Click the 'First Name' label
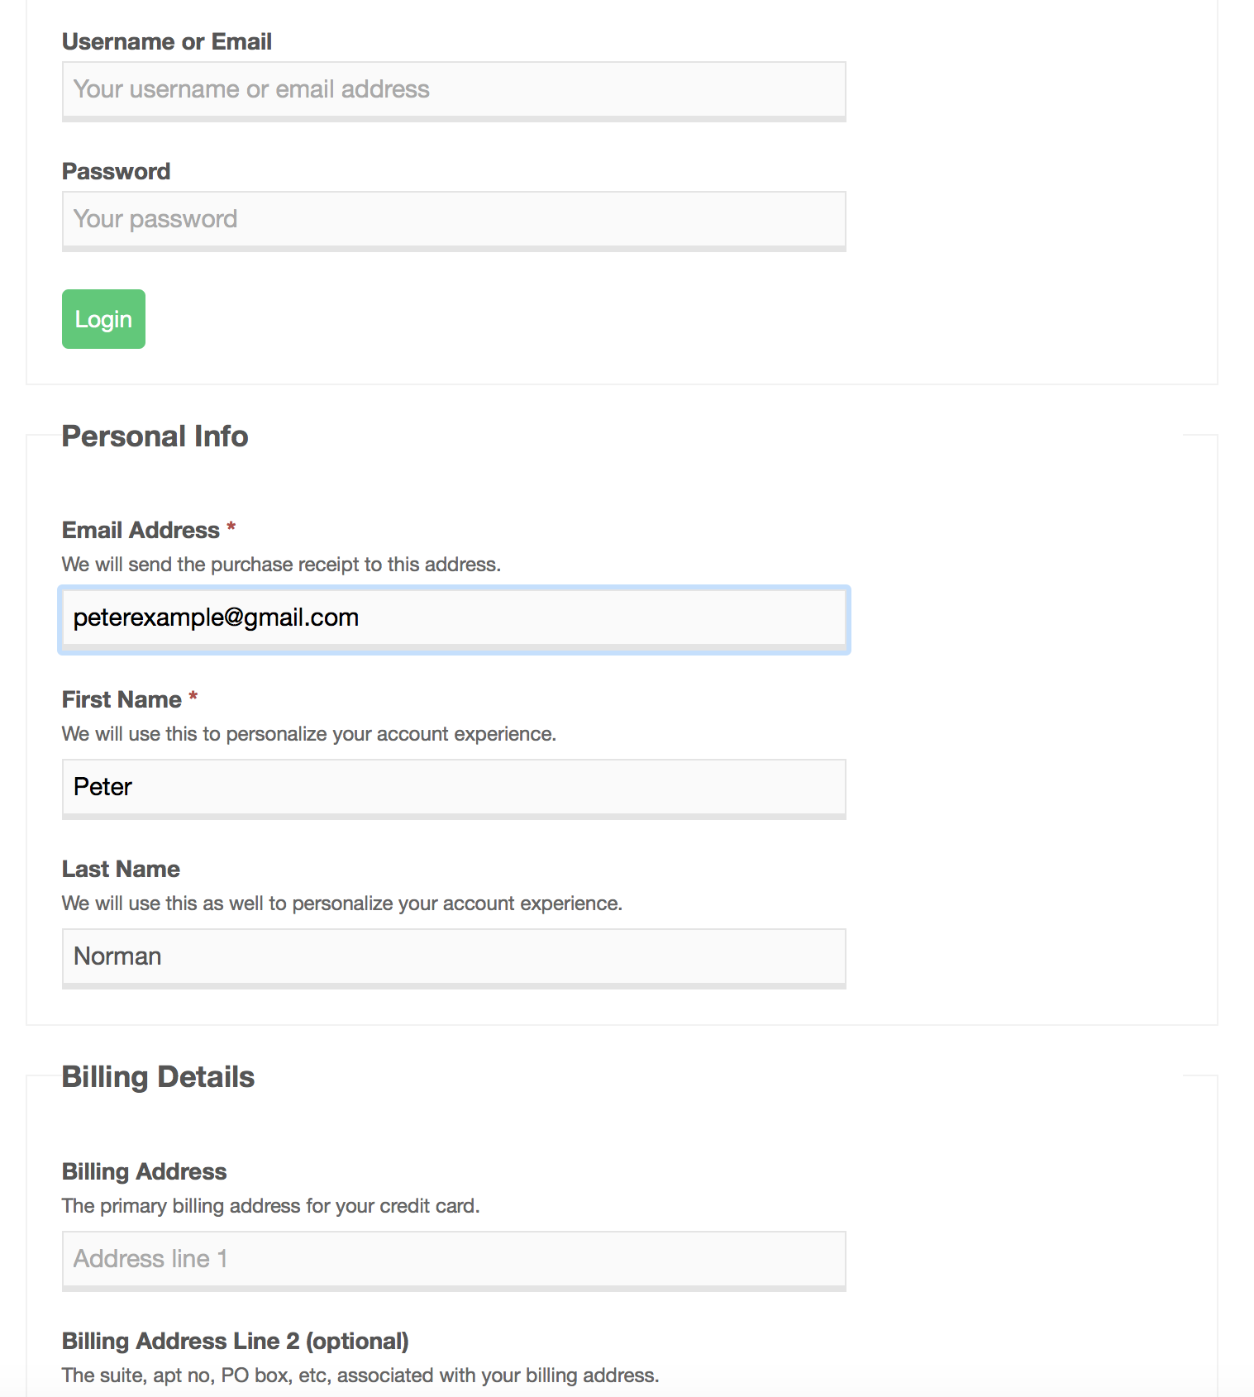The width and height of the screenshot is (1254, 1397). 122,699
